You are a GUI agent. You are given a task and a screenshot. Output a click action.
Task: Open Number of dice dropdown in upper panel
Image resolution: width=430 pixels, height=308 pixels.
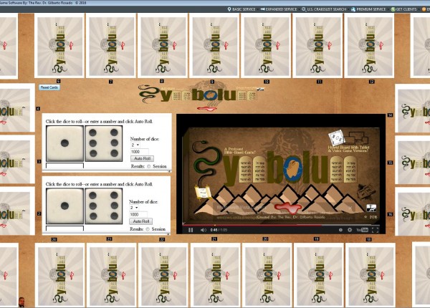(x=134, y=145)
